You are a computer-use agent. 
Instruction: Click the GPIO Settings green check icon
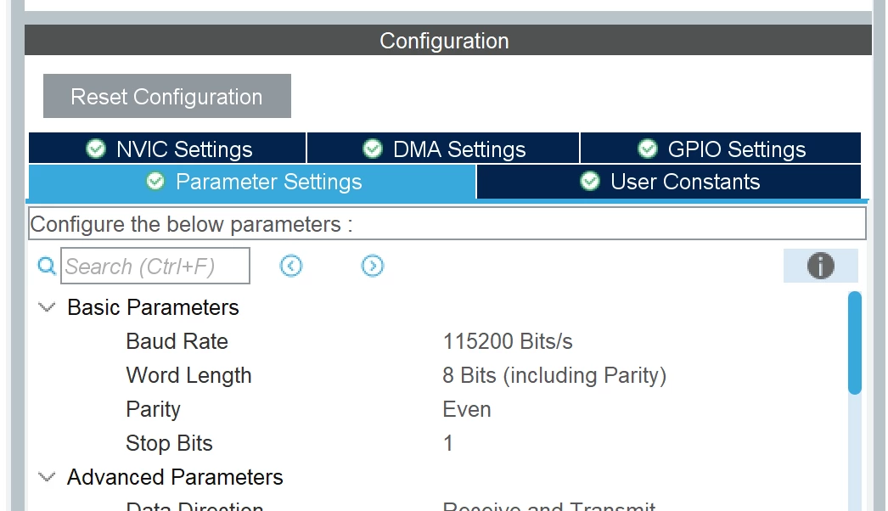click(647, 149)
